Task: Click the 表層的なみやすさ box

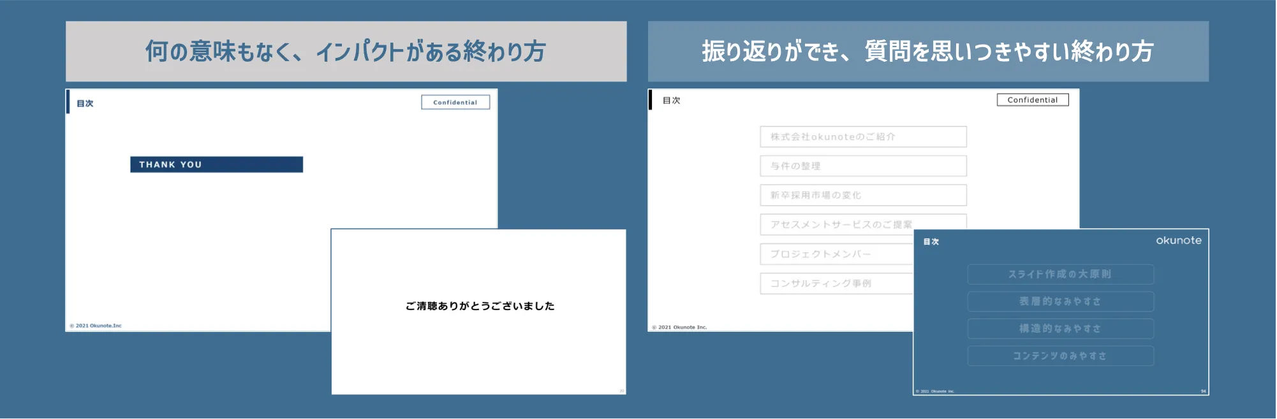Action: pyautogui.click(x=1059, y=302)
